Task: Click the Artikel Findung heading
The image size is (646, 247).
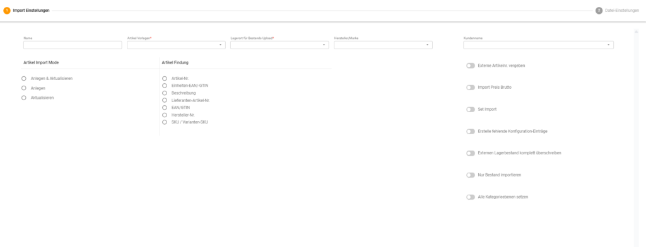Action: pos(175,62)
